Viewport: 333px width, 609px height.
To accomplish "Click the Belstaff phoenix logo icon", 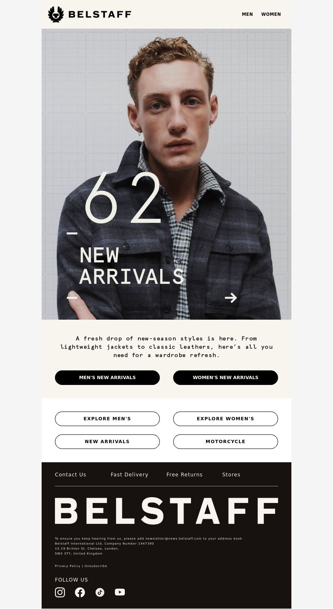I will tap(56, 14).
